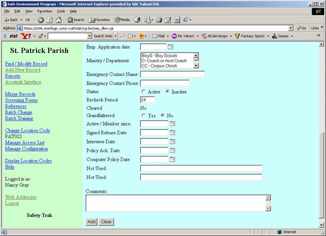Viewport: 326px width, 236px height.
Task: Select the Inactive status radio button
Action: pyautogui.click(x=168, y=91)
